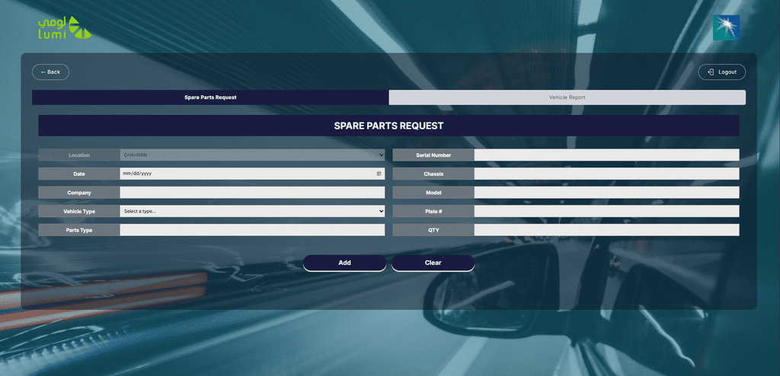This screenshot has width=780, height=376.
Task: Focus the Chassis input field
Action: pos(606,174)
